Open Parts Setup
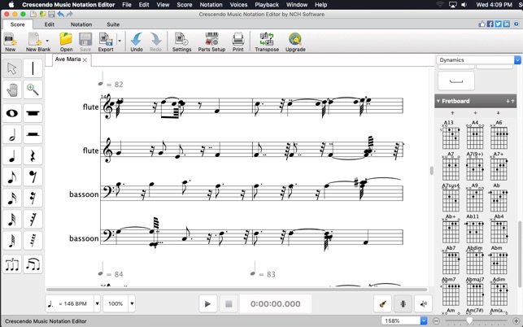The width and height of the screenshot is (523, 327). click(211, 42)
